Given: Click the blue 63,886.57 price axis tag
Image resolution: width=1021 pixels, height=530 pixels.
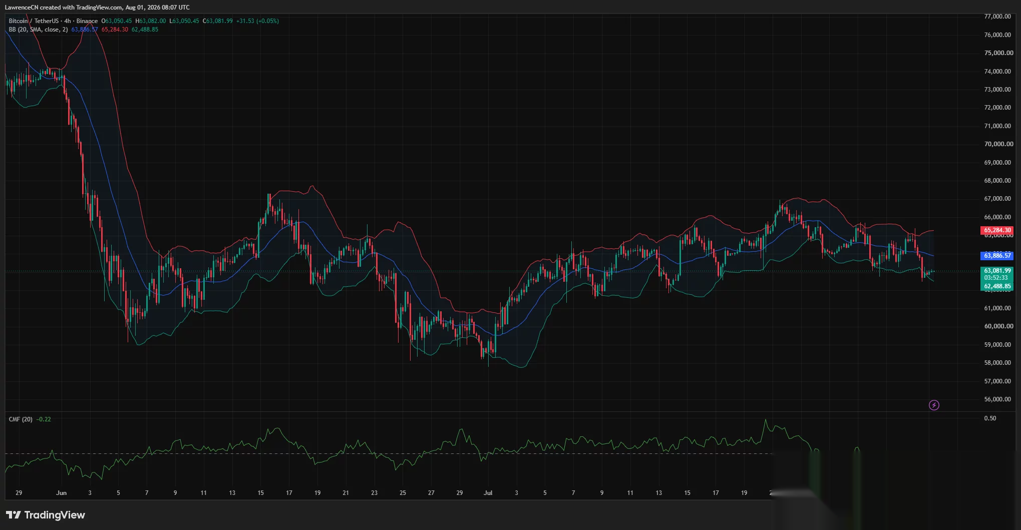Looking at the screenshot, I should pos(997,256).
